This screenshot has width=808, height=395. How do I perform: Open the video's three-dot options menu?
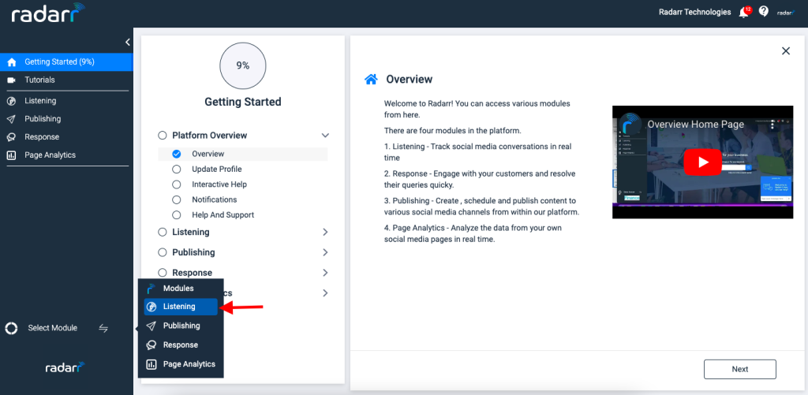[x=772, y=125]
